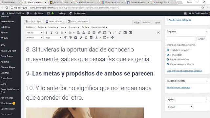The width and height of the screenshot is (210, 118).
Task: Open Insertar editor menu
Action: [53, 27]
